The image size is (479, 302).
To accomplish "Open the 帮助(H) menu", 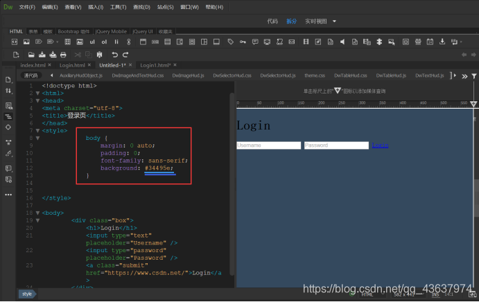I will pyautogui.click(x=214, y=7).
